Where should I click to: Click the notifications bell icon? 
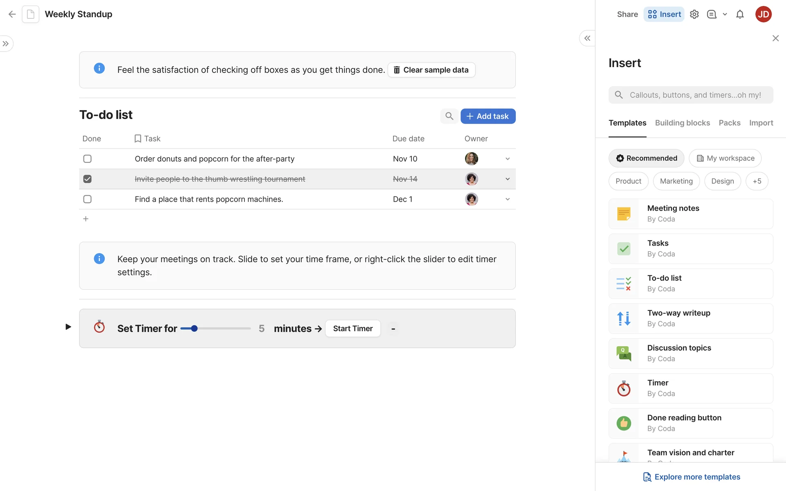click(x=740, y=14)
